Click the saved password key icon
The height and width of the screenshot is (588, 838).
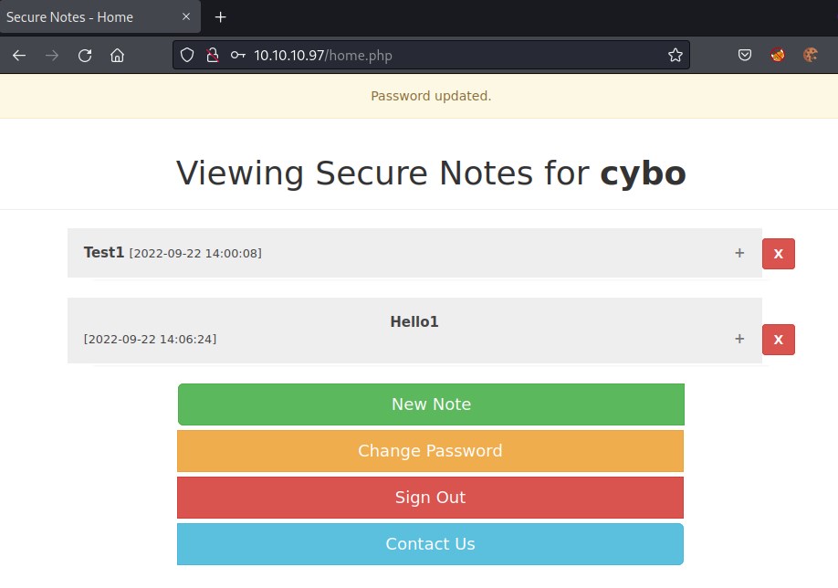click(237, 56)
